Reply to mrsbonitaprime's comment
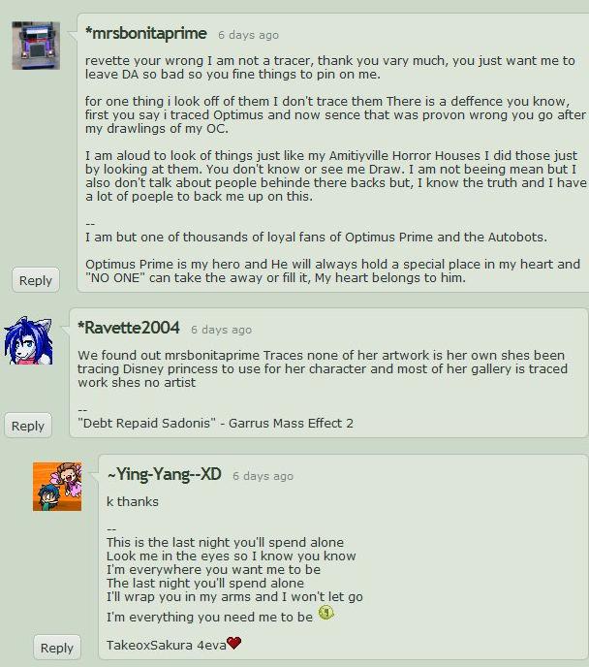 (36, 280)
